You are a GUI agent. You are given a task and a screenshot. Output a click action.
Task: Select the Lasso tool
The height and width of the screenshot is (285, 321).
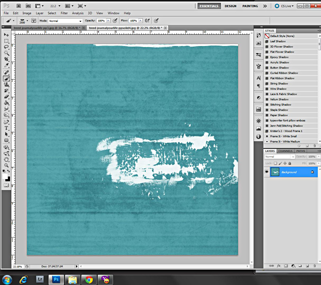[x=6, y=47]
